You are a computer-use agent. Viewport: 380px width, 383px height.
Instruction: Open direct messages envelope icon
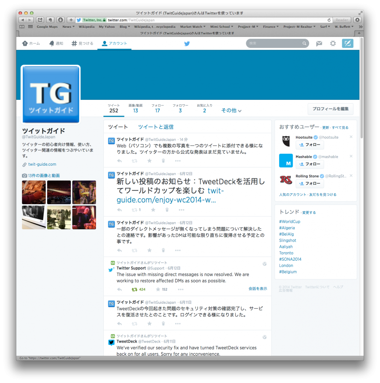[319, 43]
